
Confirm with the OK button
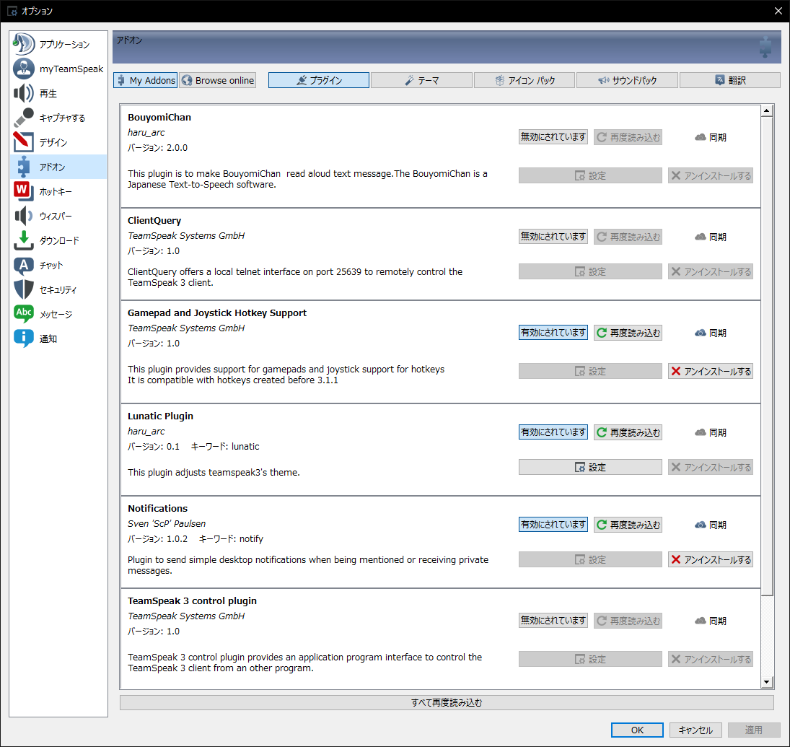(637, 730)
